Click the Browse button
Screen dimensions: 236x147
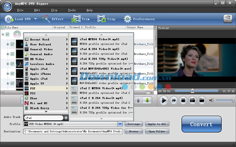pos(134,131)
